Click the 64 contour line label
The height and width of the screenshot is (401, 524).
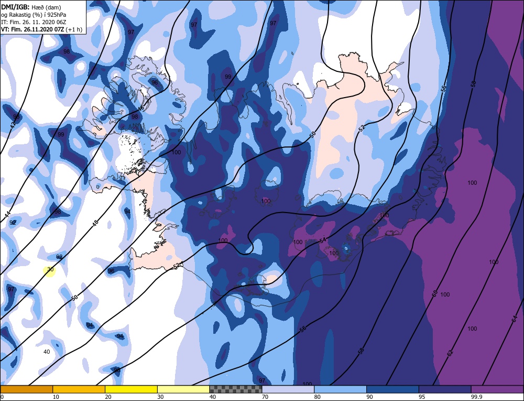pyautogui.click(x=515, y=319)
